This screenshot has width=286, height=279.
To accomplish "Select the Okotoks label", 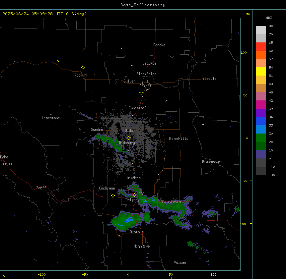I will coord(137,232).
